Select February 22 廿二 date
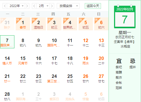This screenshot has height=102, width=141. tap(23, 78)
